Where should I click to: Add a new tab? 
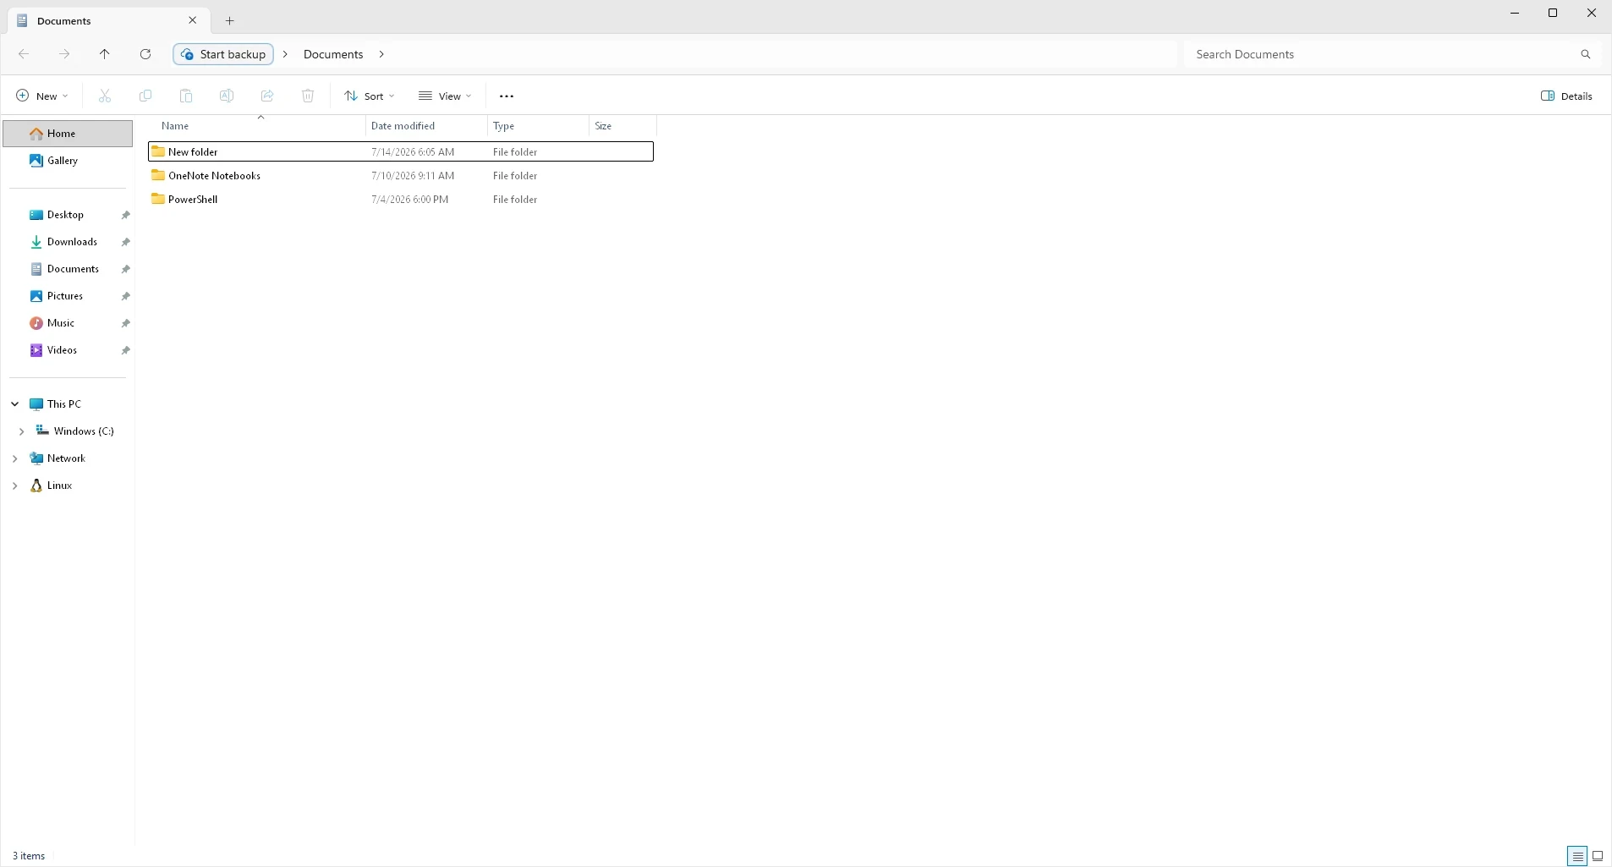[230, 21]
